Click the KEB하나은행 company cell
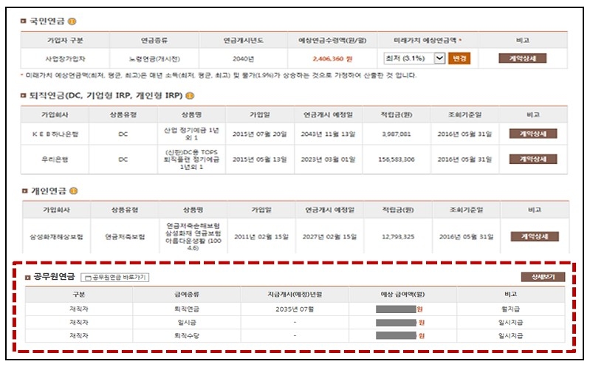 (x=55, y=134)
